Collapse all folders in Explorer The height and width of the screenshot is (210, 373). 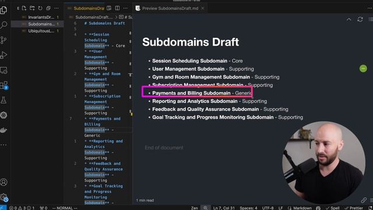(48, 8)
